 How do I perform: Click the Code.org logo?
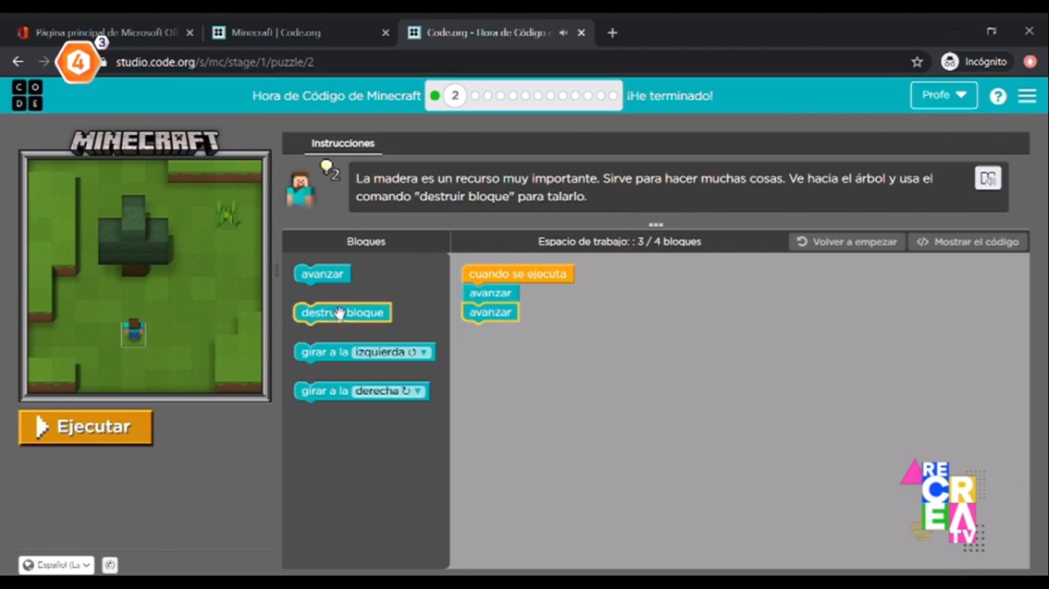coord(26,94)
